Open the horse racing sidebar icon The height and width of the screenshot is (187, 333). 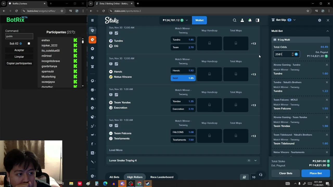point(92,135)
